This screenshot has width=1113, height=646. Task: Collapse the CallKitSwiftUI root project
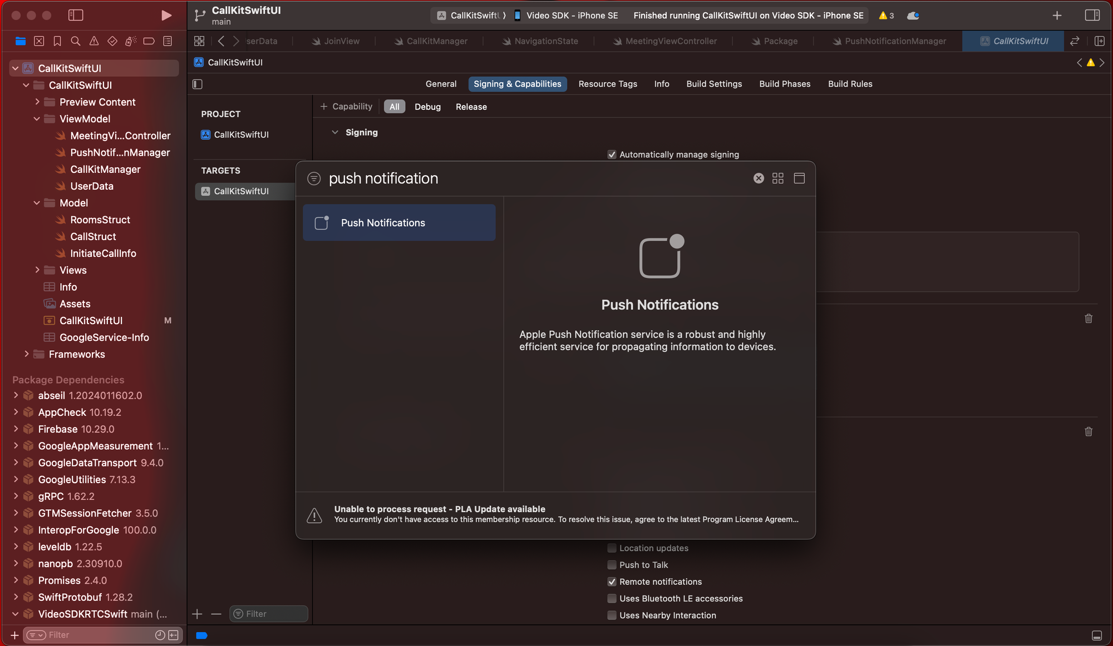click(x=16, y=68)
